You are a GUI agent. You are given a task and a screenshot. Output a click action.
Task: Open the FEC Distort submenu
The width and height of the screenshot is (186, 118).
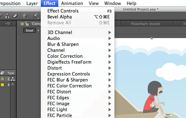(78, 92)
